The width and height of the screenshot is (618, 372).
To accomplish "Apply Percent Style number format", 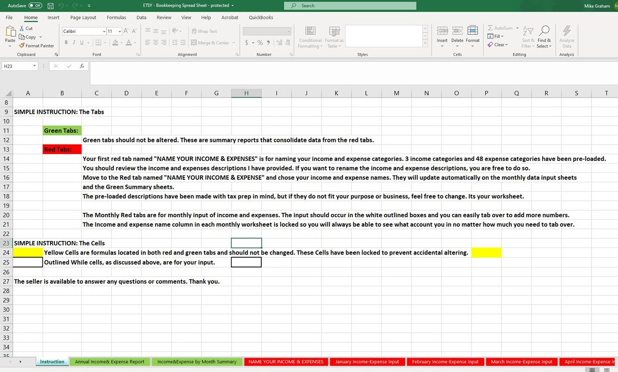I will [260, 42].
